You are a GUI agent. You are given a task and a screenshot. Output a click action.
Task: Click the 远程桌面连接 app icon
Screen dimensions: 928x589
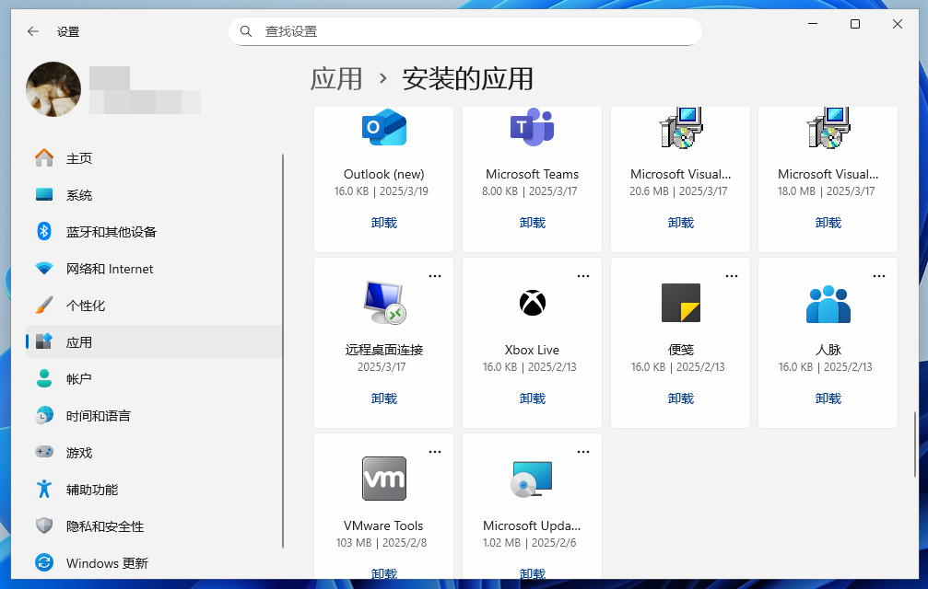(x=384, y=303)
